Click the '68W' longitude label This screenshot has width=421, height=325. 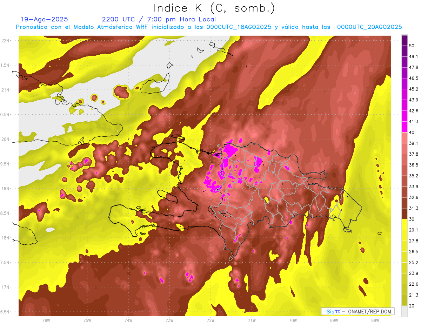[375, 320]
